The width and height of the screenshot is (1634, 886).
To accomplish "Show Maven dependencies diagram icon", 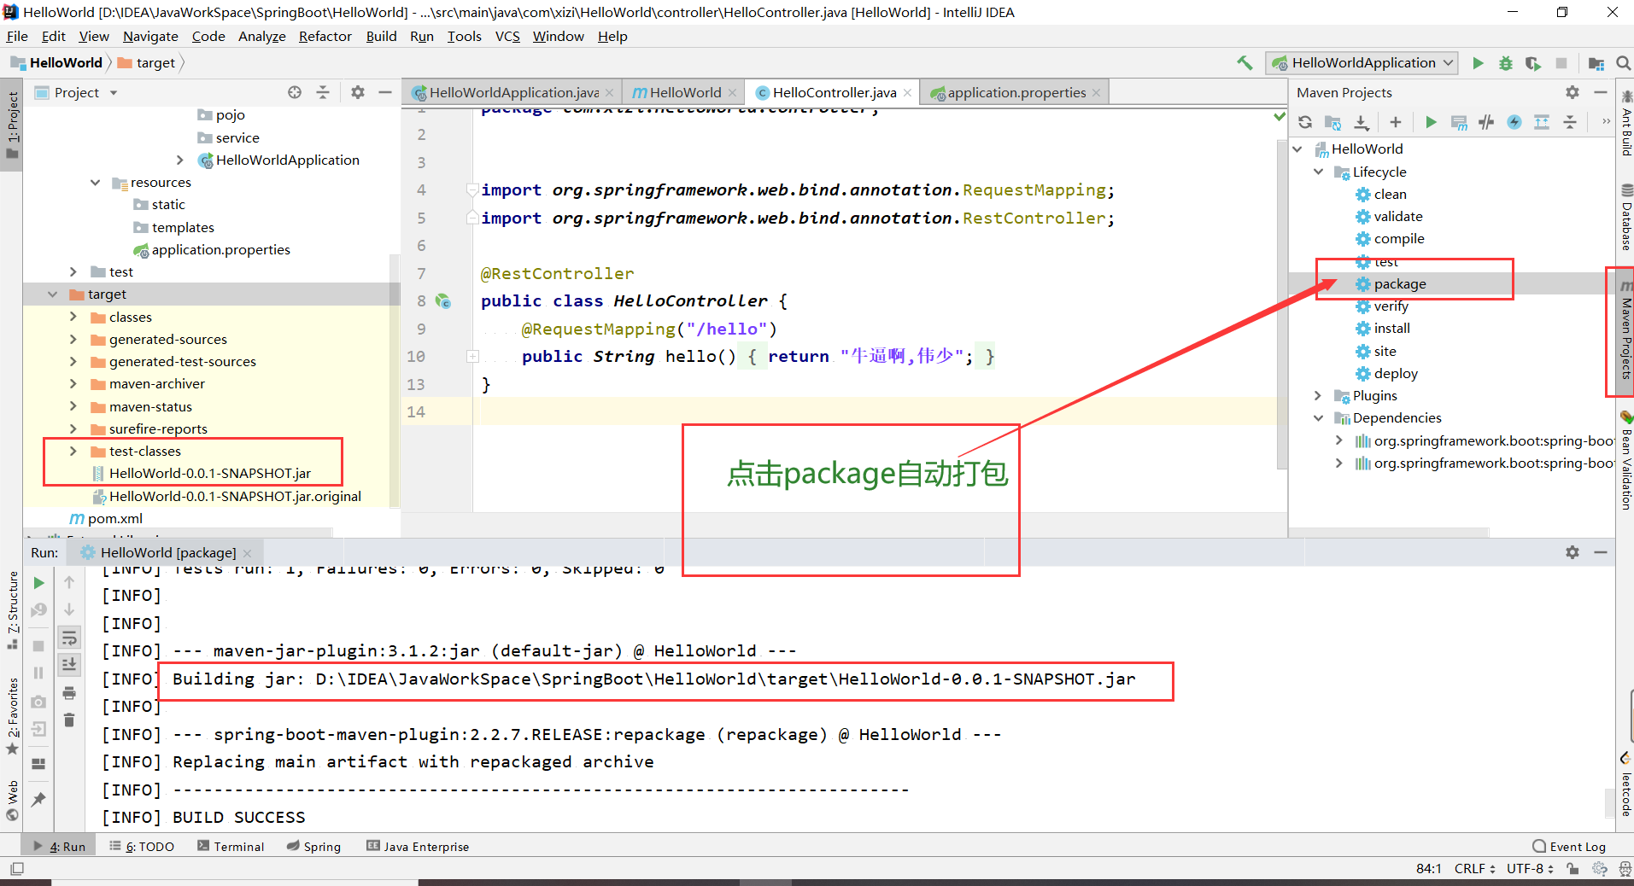I will click(x=1542, y=122).
